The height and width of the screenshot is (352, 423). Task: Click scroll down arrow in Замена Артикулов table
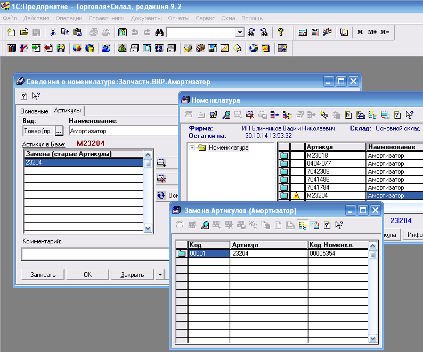pyautogui.click(x=372, y=339)
